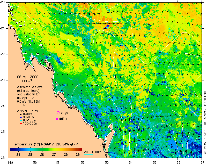Image resolution: width=207 pixels, height=165 pixels.
Task: Click the 'Temperature (°C) NOAA17_L3U' title
Action: [x=38, y=144]
